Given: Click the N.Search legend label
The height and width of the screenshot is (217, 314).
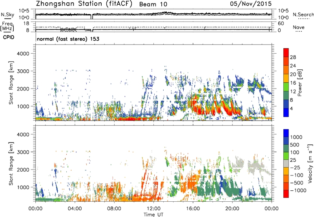Looking at the screenshot, I should (x=303, y=14).
